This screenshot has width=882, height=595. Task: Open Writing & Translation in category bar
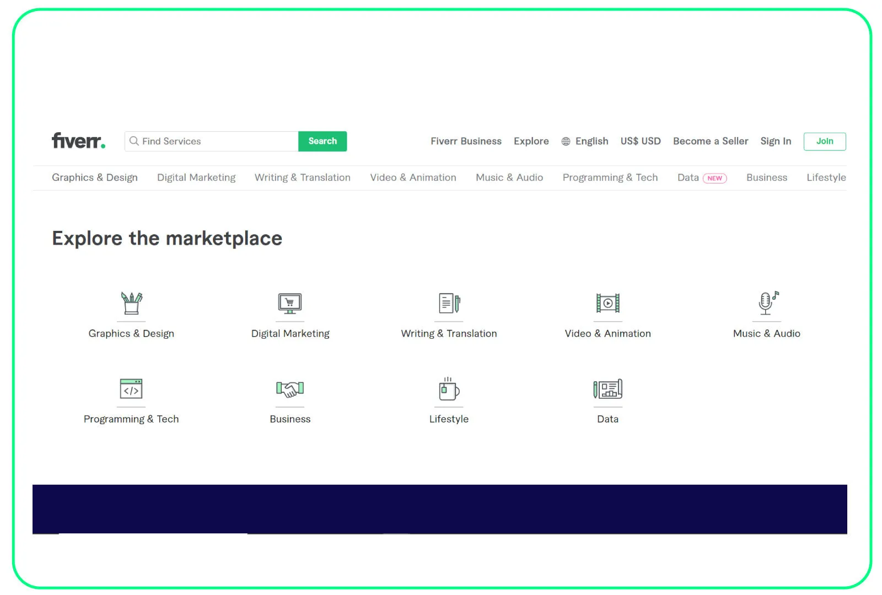pyautogui.click(x=303, y=177)
